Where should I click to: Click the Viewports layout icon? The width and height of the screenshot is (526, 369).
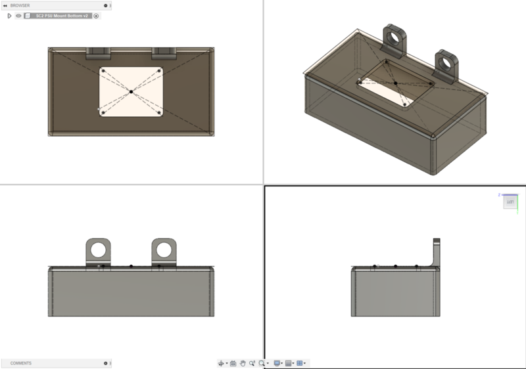pyautogui.click(x=300, y=363)
